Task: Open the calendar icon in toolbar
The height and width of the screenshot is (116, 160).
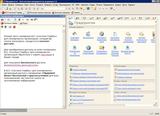Action: [x=92, y=9]
